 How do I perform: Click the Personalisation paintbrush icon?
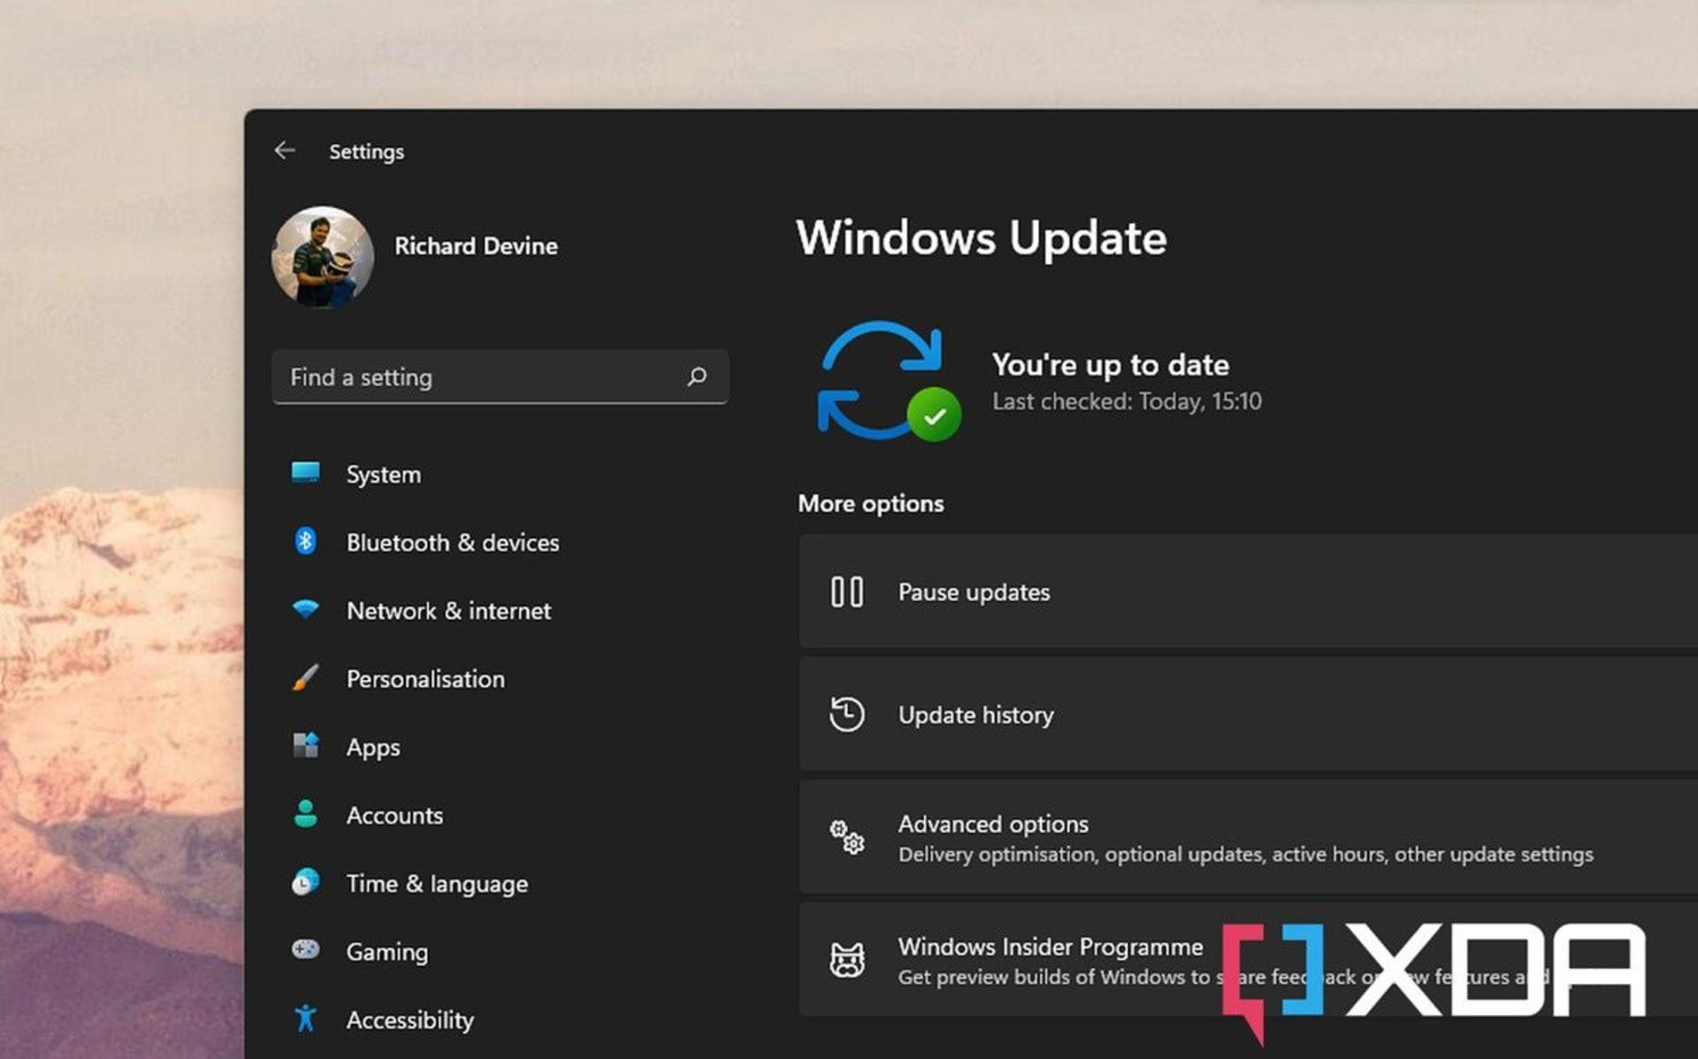(x=306, y=678)
